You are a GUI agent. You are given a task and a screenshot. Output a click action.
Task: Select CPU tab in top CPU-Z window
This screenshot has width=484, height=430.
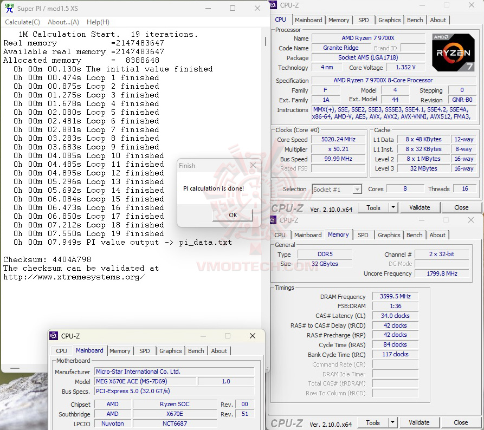[280, 19]
